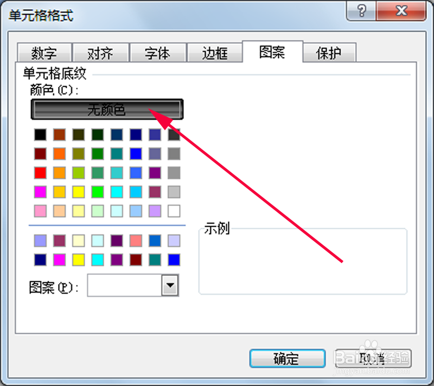Viewport: 434px width, 386px height.
Task: Pick the black swatch in top row
Action: tap(40, 134)
